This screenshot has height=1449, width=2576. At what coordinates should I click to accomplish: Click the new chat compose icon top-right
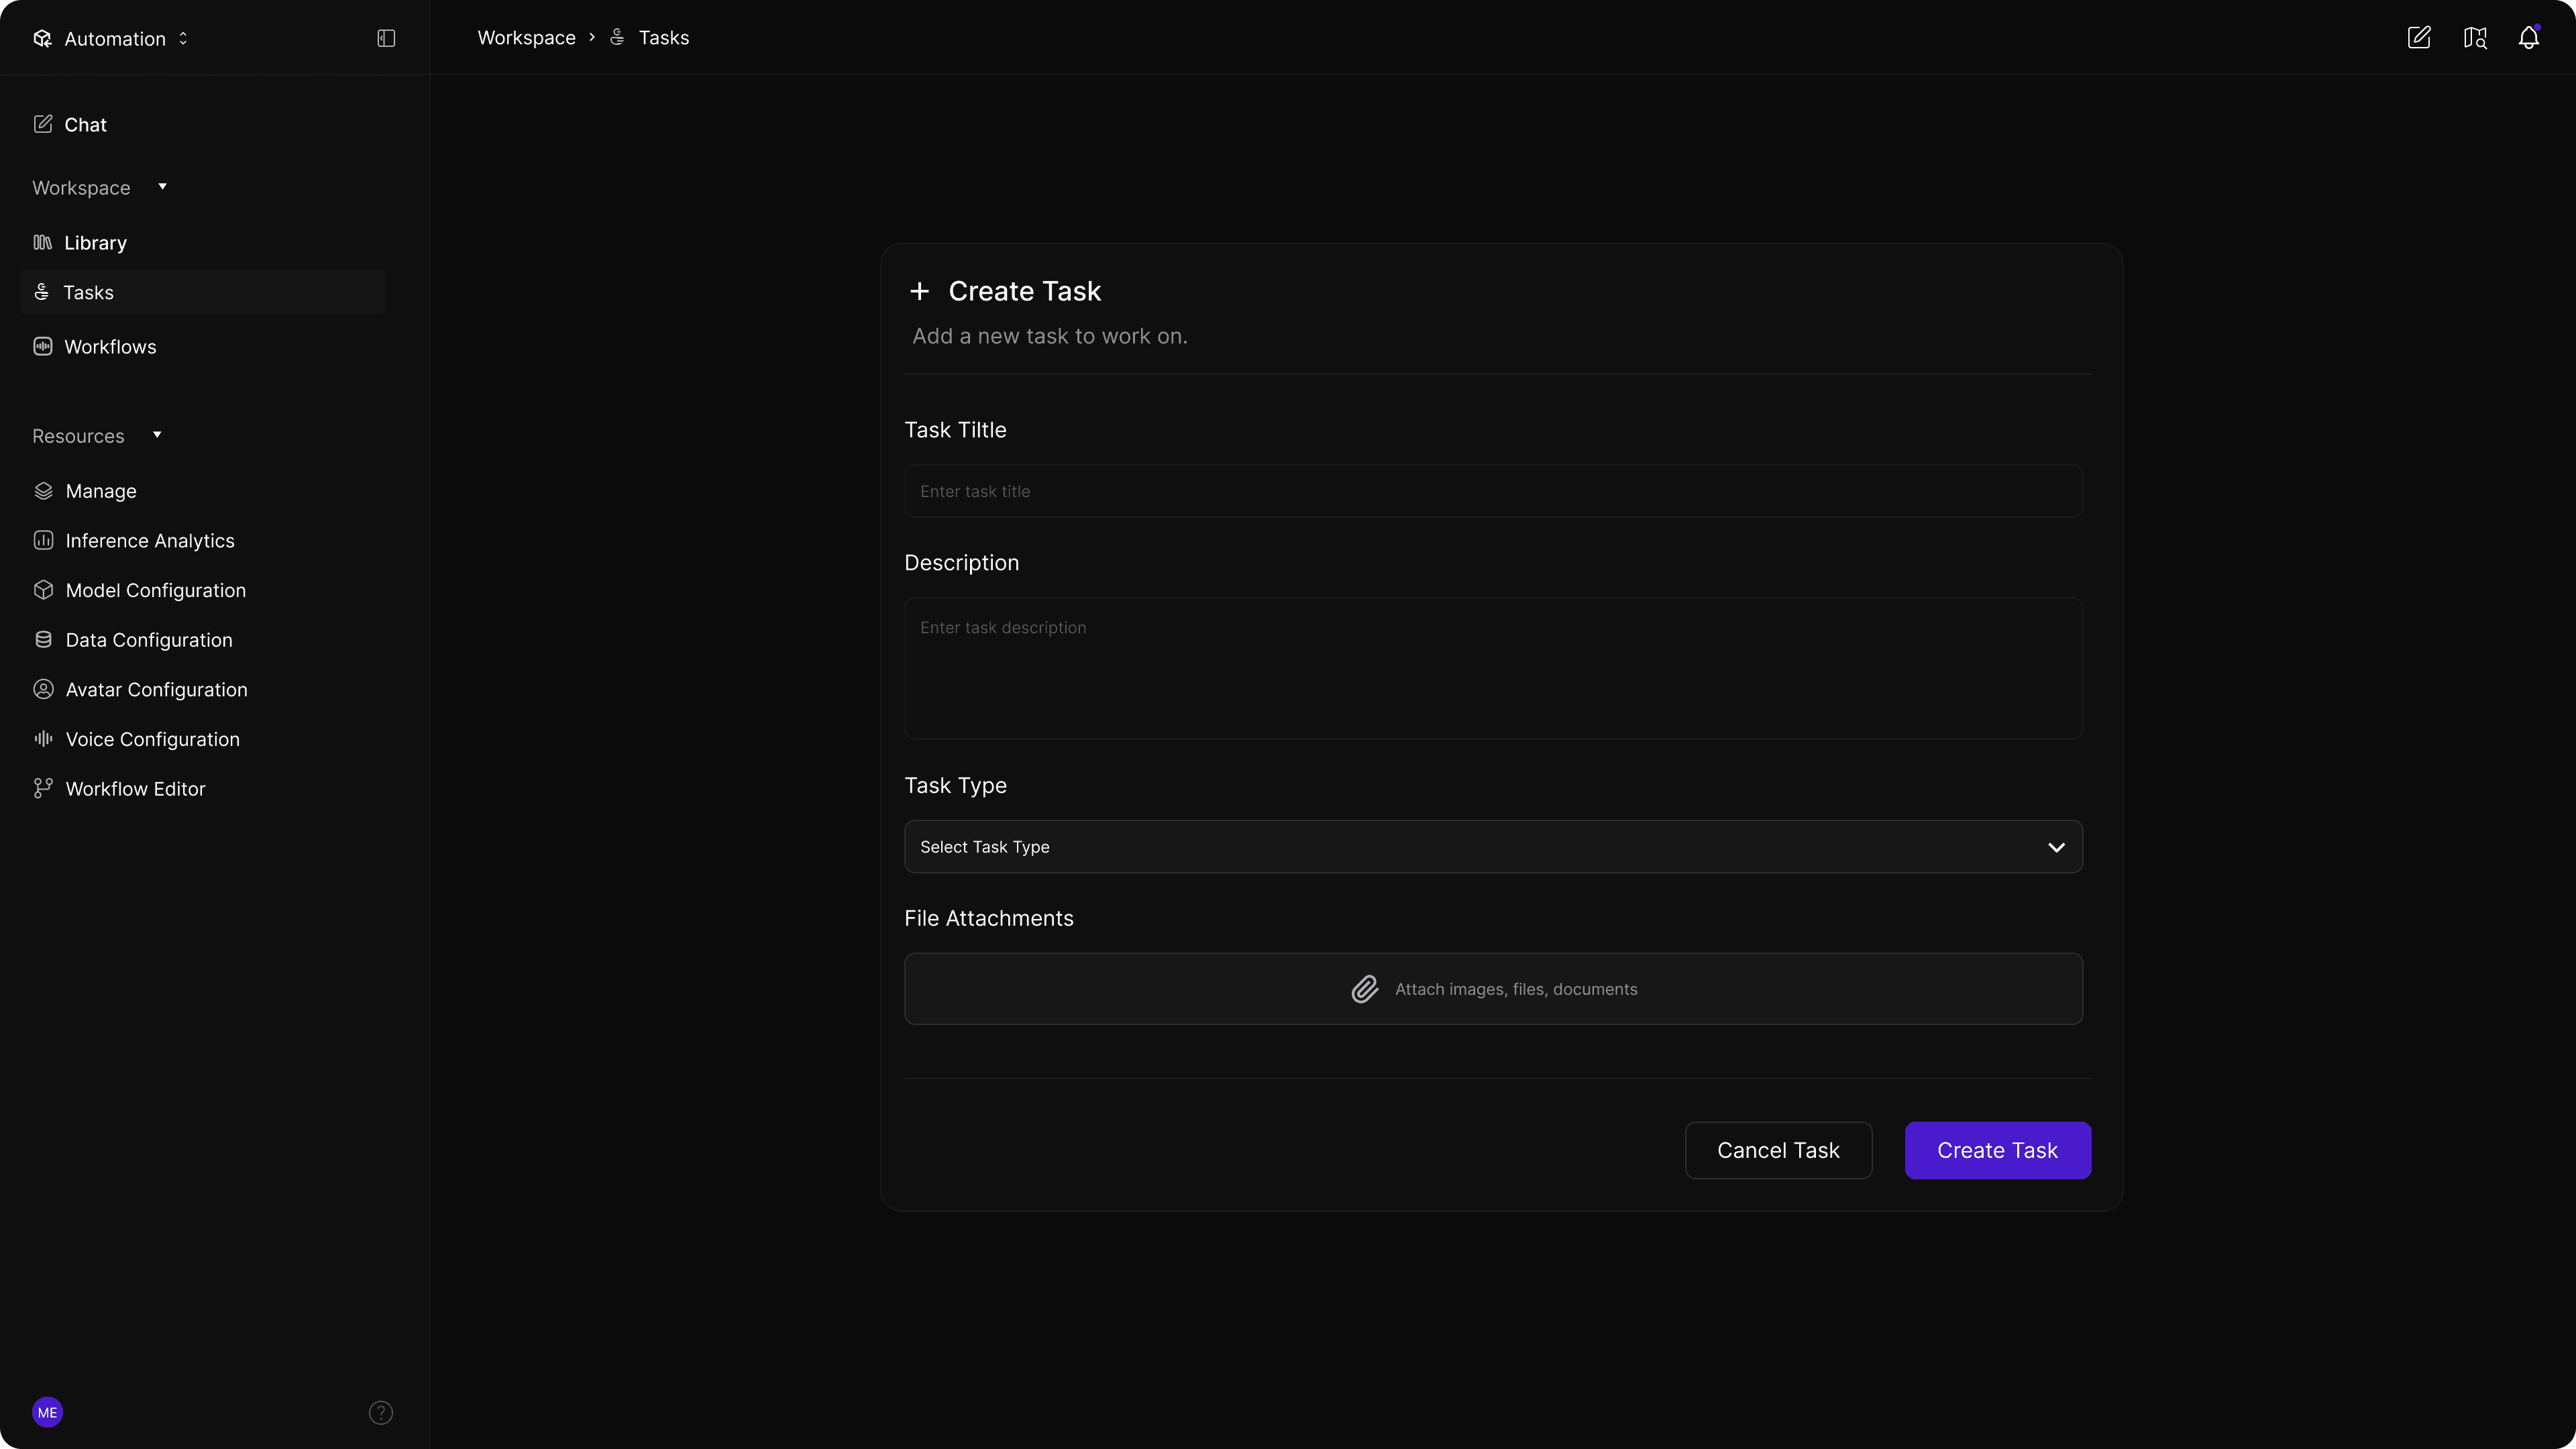(2418, 38)
